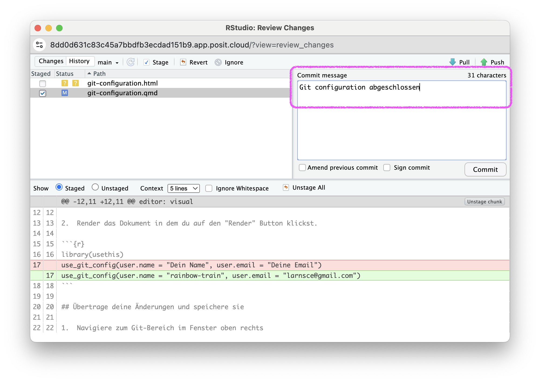
Task: Click the Pull button label
Action: (x=464, y=62)
